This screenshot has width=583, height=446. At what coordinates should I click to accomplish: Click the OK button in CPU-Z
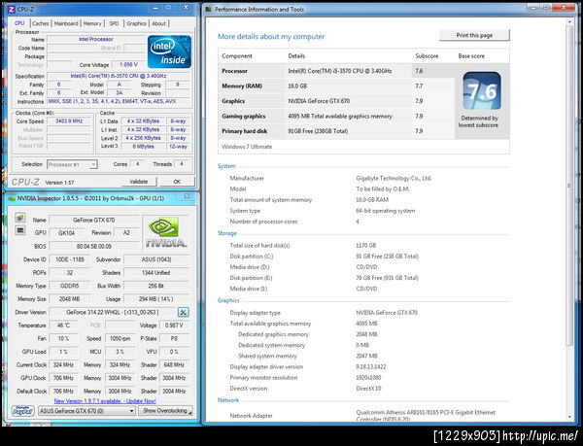click(177, 182)
